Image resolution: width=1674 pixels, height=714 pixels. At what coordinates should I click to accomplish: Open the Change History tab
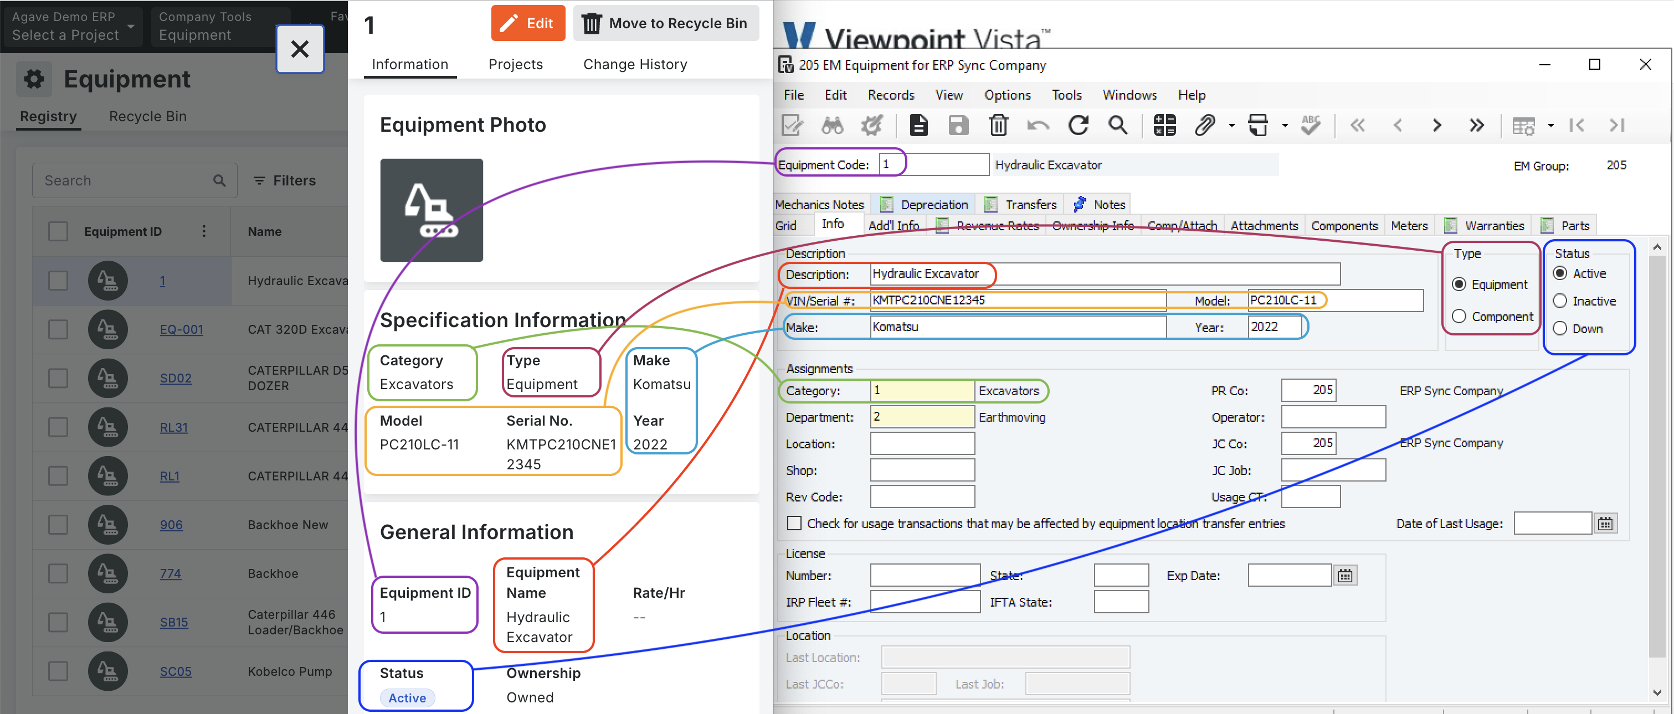[635, 64]
